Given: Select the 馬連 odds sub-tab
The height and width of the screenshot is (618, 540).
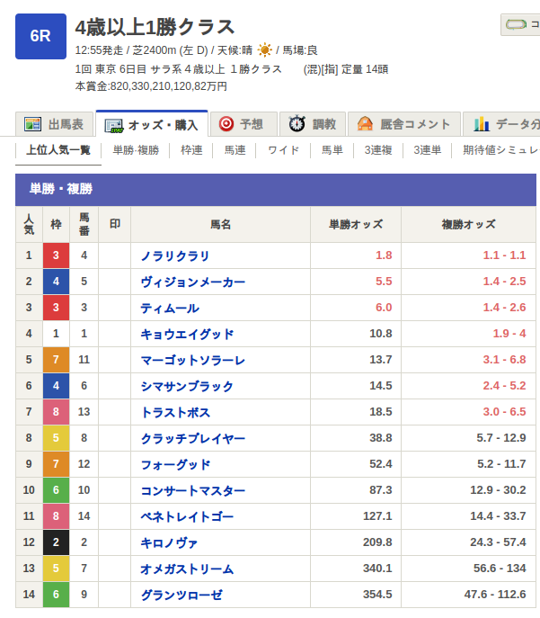Looking at the screenshot, I should (x=235, y=150).
